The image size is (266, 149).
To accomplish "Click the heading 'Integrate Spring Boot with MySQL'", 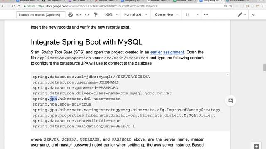I will pos(86,42).
